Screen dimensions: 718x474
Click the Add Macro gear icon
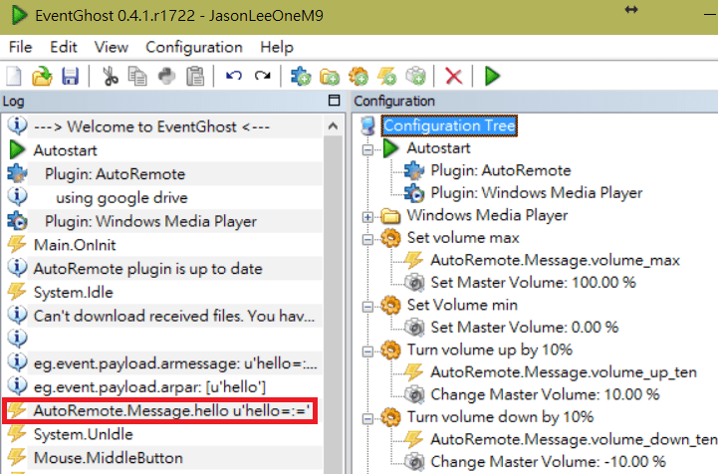tap(359, 76)
